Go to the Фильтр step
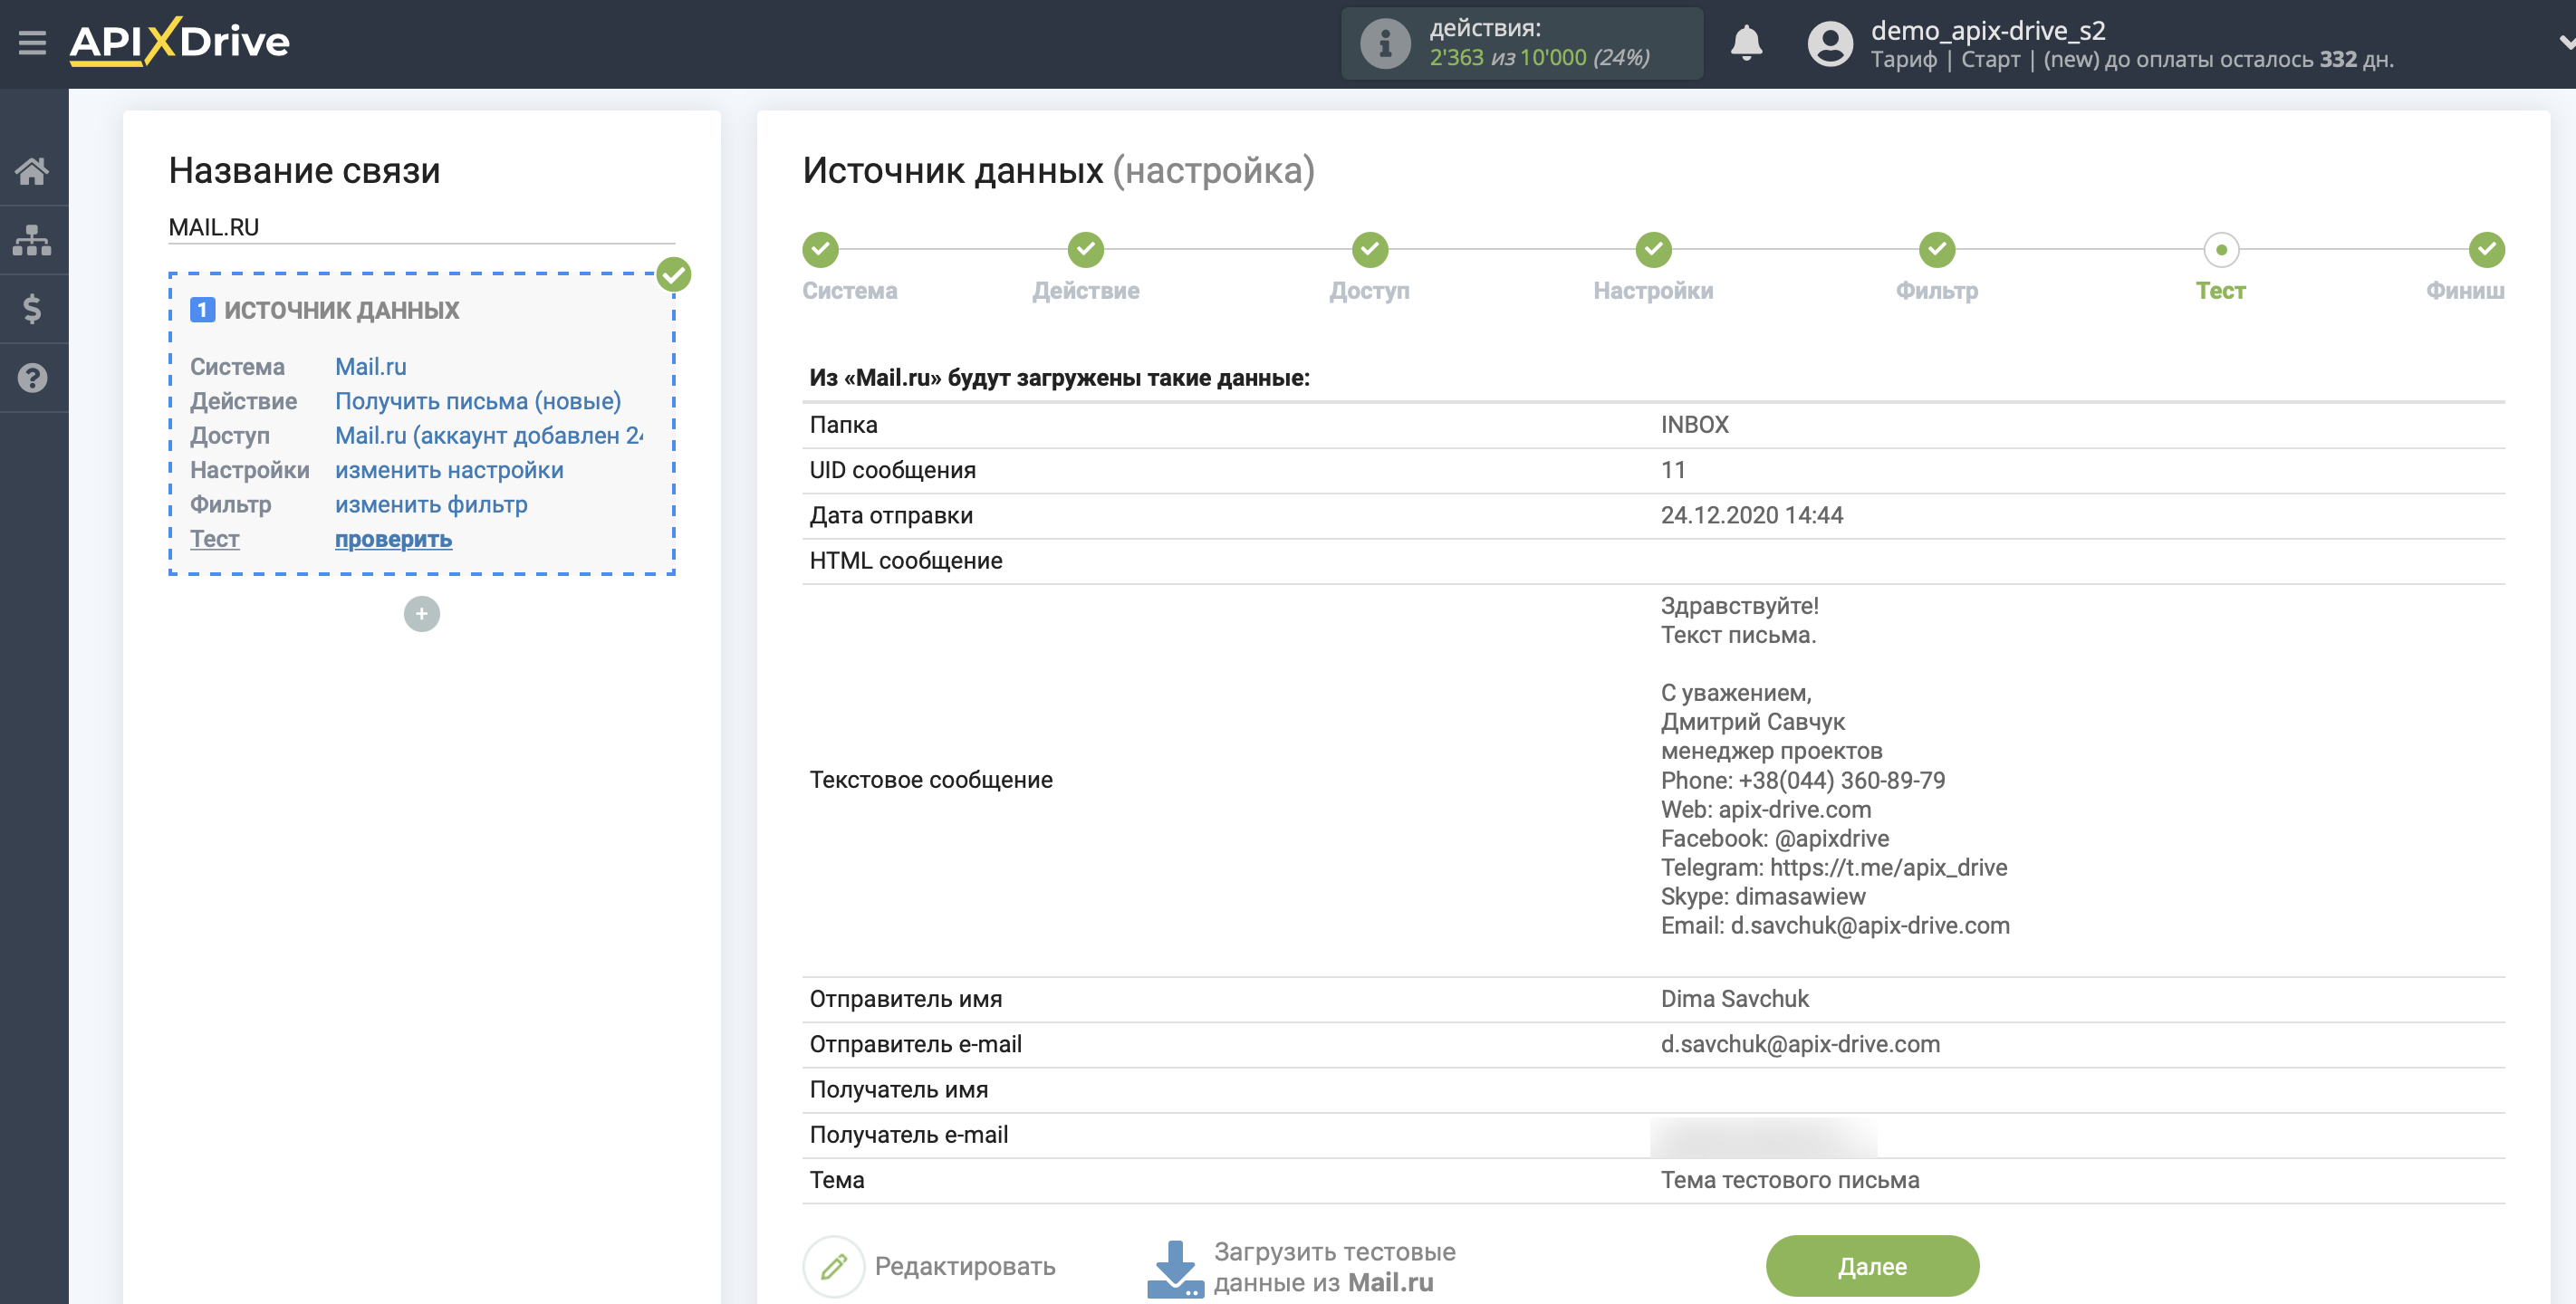 pos(1937,249)
